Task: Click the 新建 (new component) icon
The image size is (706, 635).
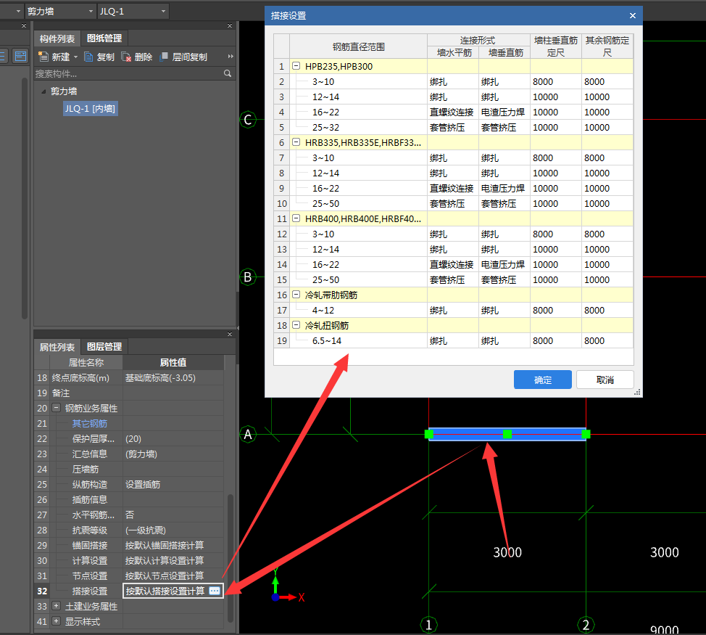Action: tap(43, 57)
